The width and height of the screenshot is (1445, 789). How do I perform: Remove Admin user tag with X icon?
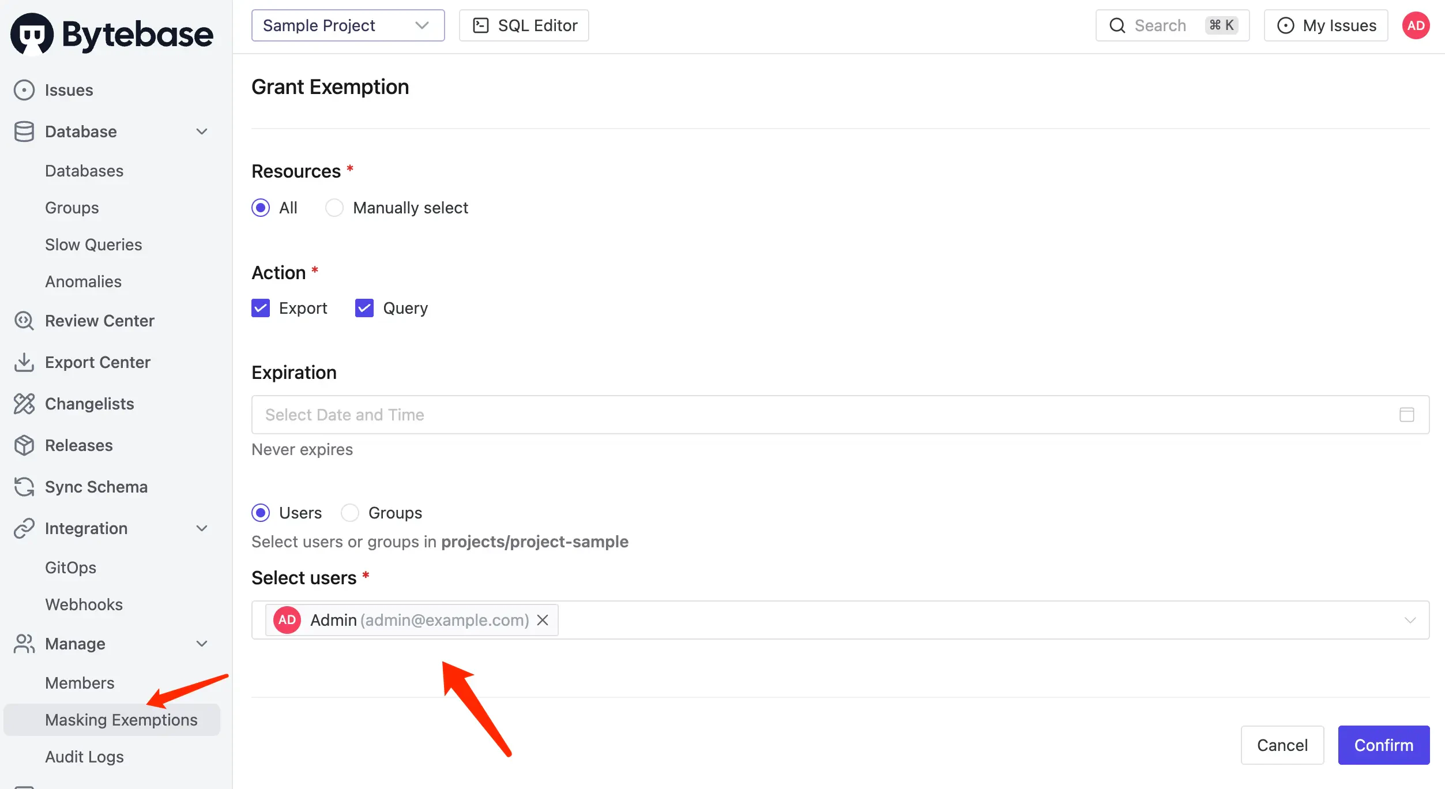coord(543,620)
